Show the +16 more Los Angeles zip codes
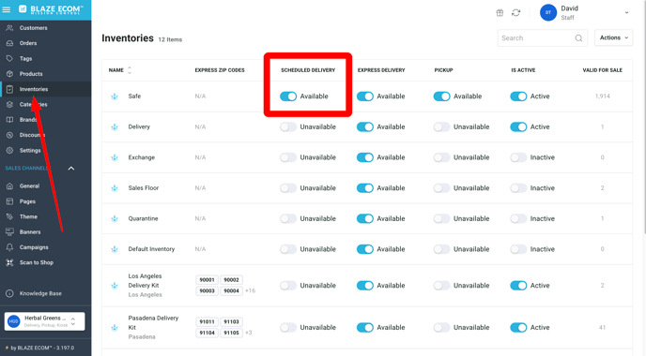The height and width of the screenshot is (356, 646). pyautogui.click(x=250, y=290)
